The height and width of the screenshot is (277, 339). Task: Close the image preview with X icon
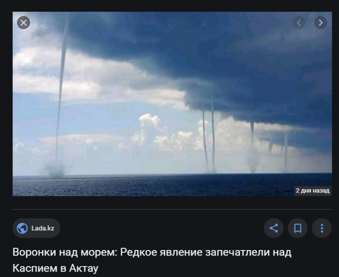point(23,23)
